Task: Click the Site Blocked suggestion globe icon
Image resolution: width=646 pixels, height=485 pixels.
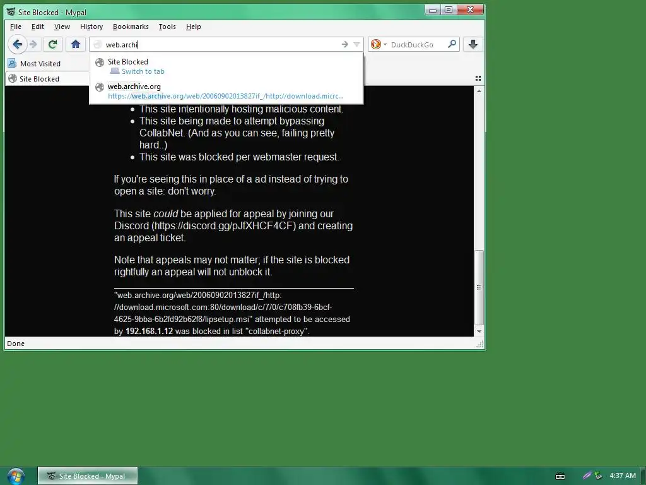Action: point(99,63)
